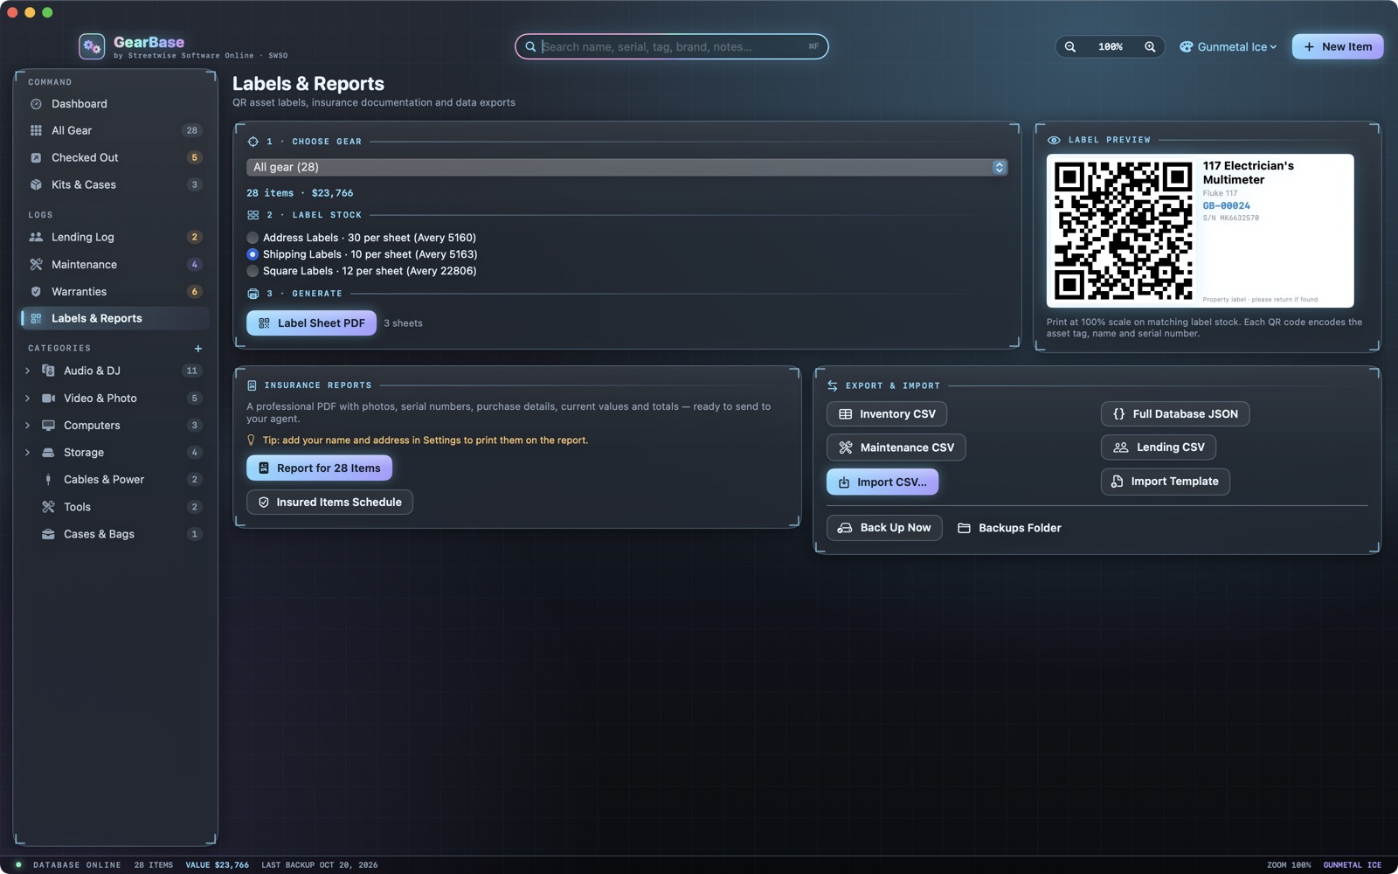Viewport: 1398px width, 874px height.
Task: Click the GearBase logo icon
Action: pyautogui.click(x=92, y=46)
